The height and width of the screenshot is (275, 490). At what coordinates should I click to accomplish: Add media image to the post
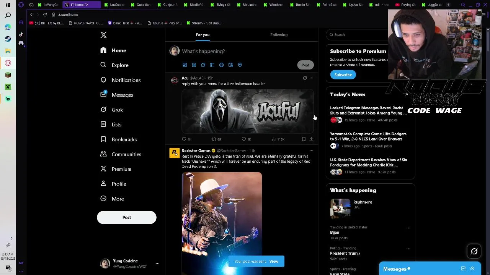coord(185,65)
